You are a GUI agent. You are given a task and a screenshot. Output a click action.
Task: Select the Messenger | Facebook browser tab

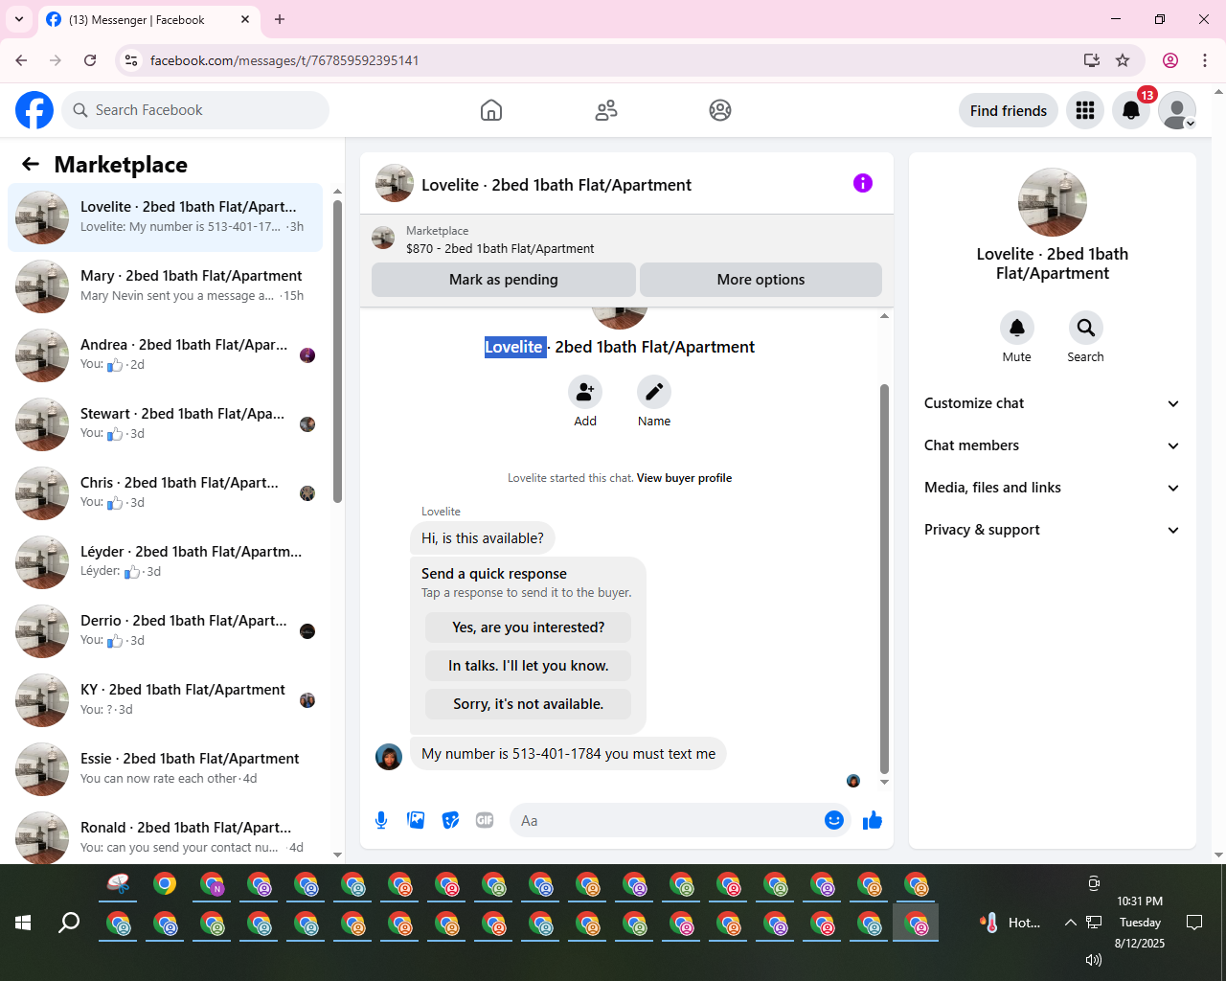pos(148,19)
